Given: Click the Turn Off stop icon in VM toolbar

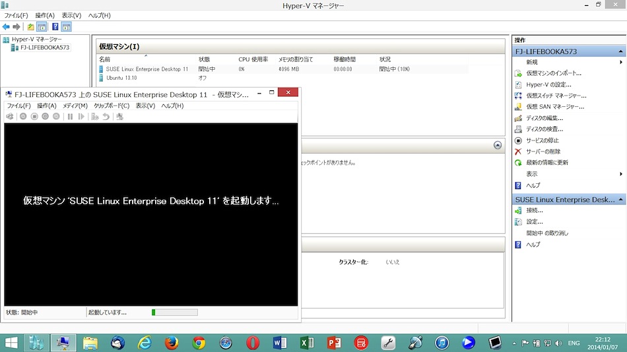Looking at the screenshot, I should point(34,116).
